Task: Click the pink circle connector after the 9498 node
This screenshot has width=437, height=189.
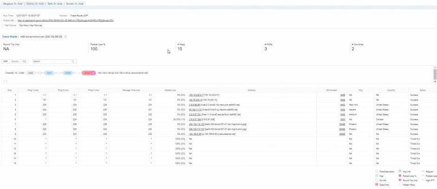Action: tap(40, 73)
